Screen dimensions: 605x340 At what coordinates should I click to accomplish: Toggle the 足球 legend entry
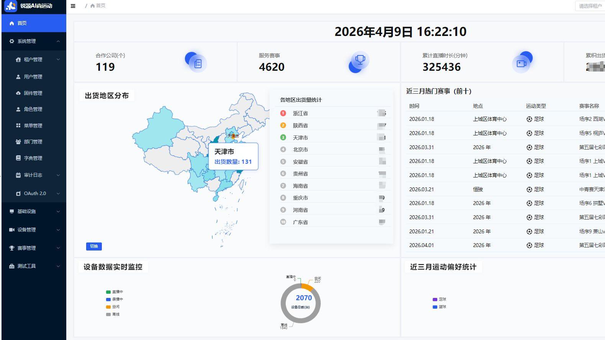pos(439,299)
